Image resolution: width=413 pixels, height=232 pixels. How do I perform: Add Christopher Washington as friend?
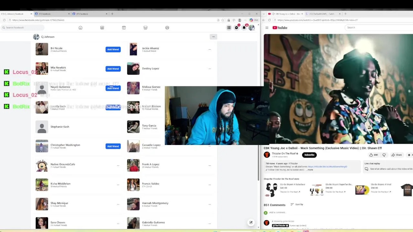[113, 146]
